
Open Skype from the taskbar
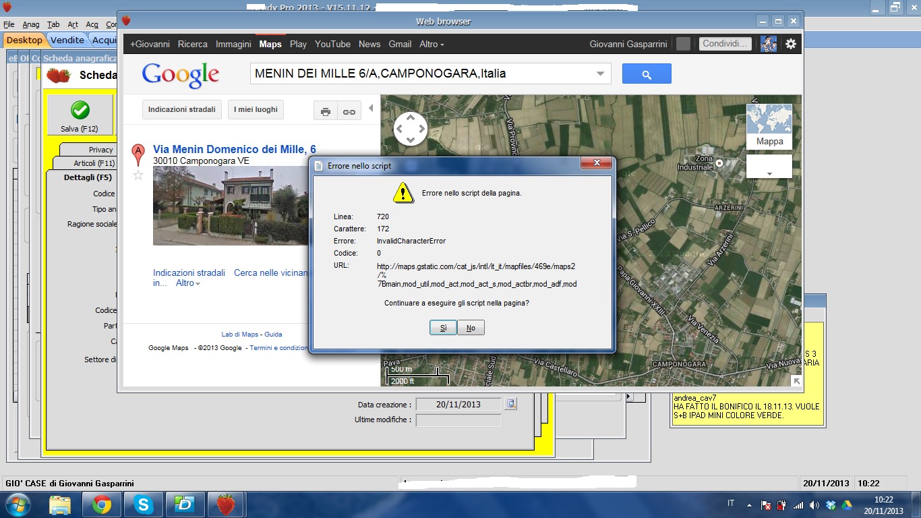[x=143, y=505]
